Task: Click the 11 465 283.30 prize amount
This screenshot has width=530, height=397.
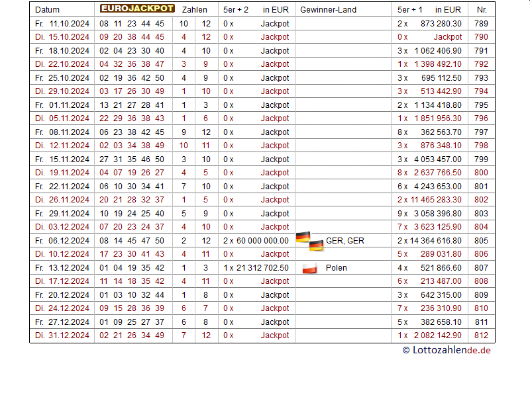Action: tap(436, 200)
